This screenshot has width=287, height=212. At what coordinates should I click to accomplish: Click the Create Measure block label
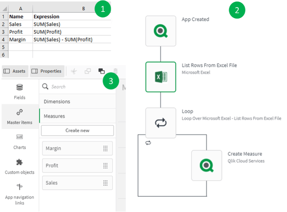click(245, 154)
